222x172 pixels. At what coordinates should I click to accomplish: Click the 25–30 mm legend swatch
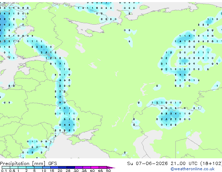coord(70,167)
